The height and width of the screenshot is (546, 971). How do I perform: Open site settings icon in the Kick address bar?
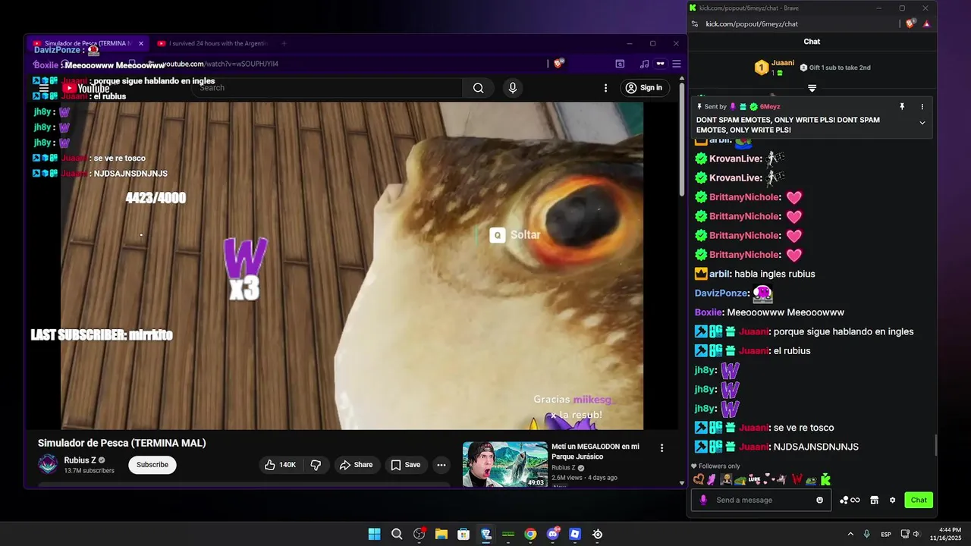[x=695, y=24]
